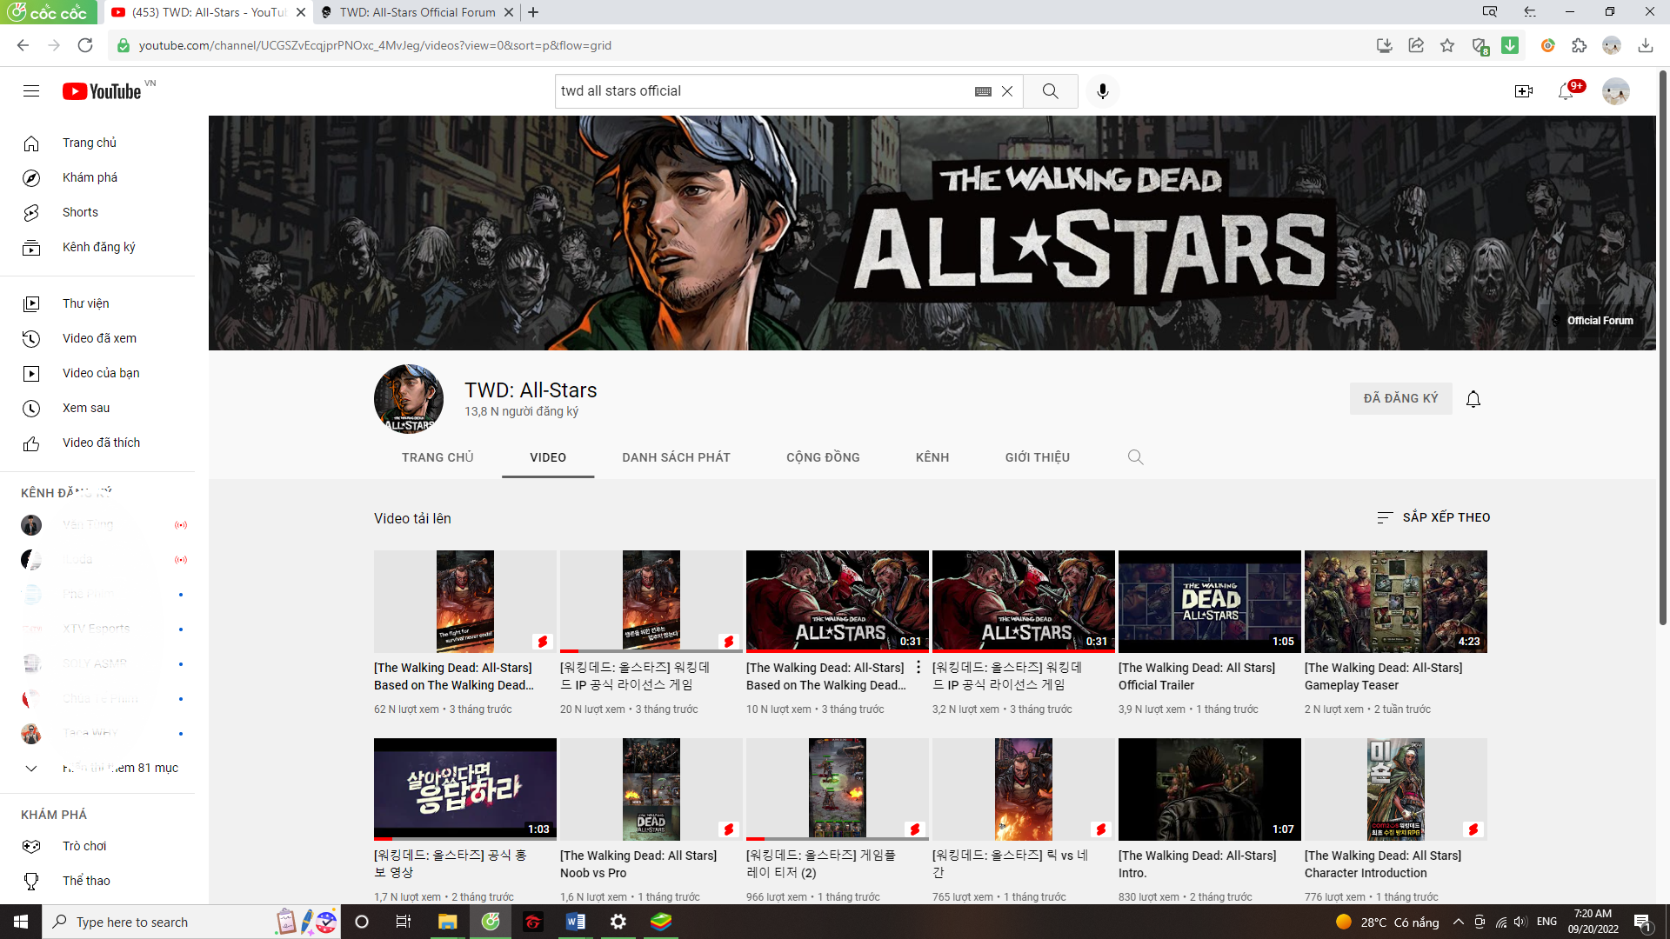Click the voice search microphone icon
The image size is (1670, 939).
click(1102, 91)
